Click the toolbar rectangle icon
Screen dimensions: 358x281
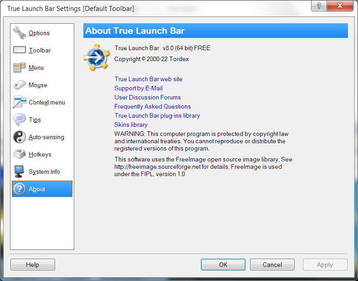click(x=20, y=50)
